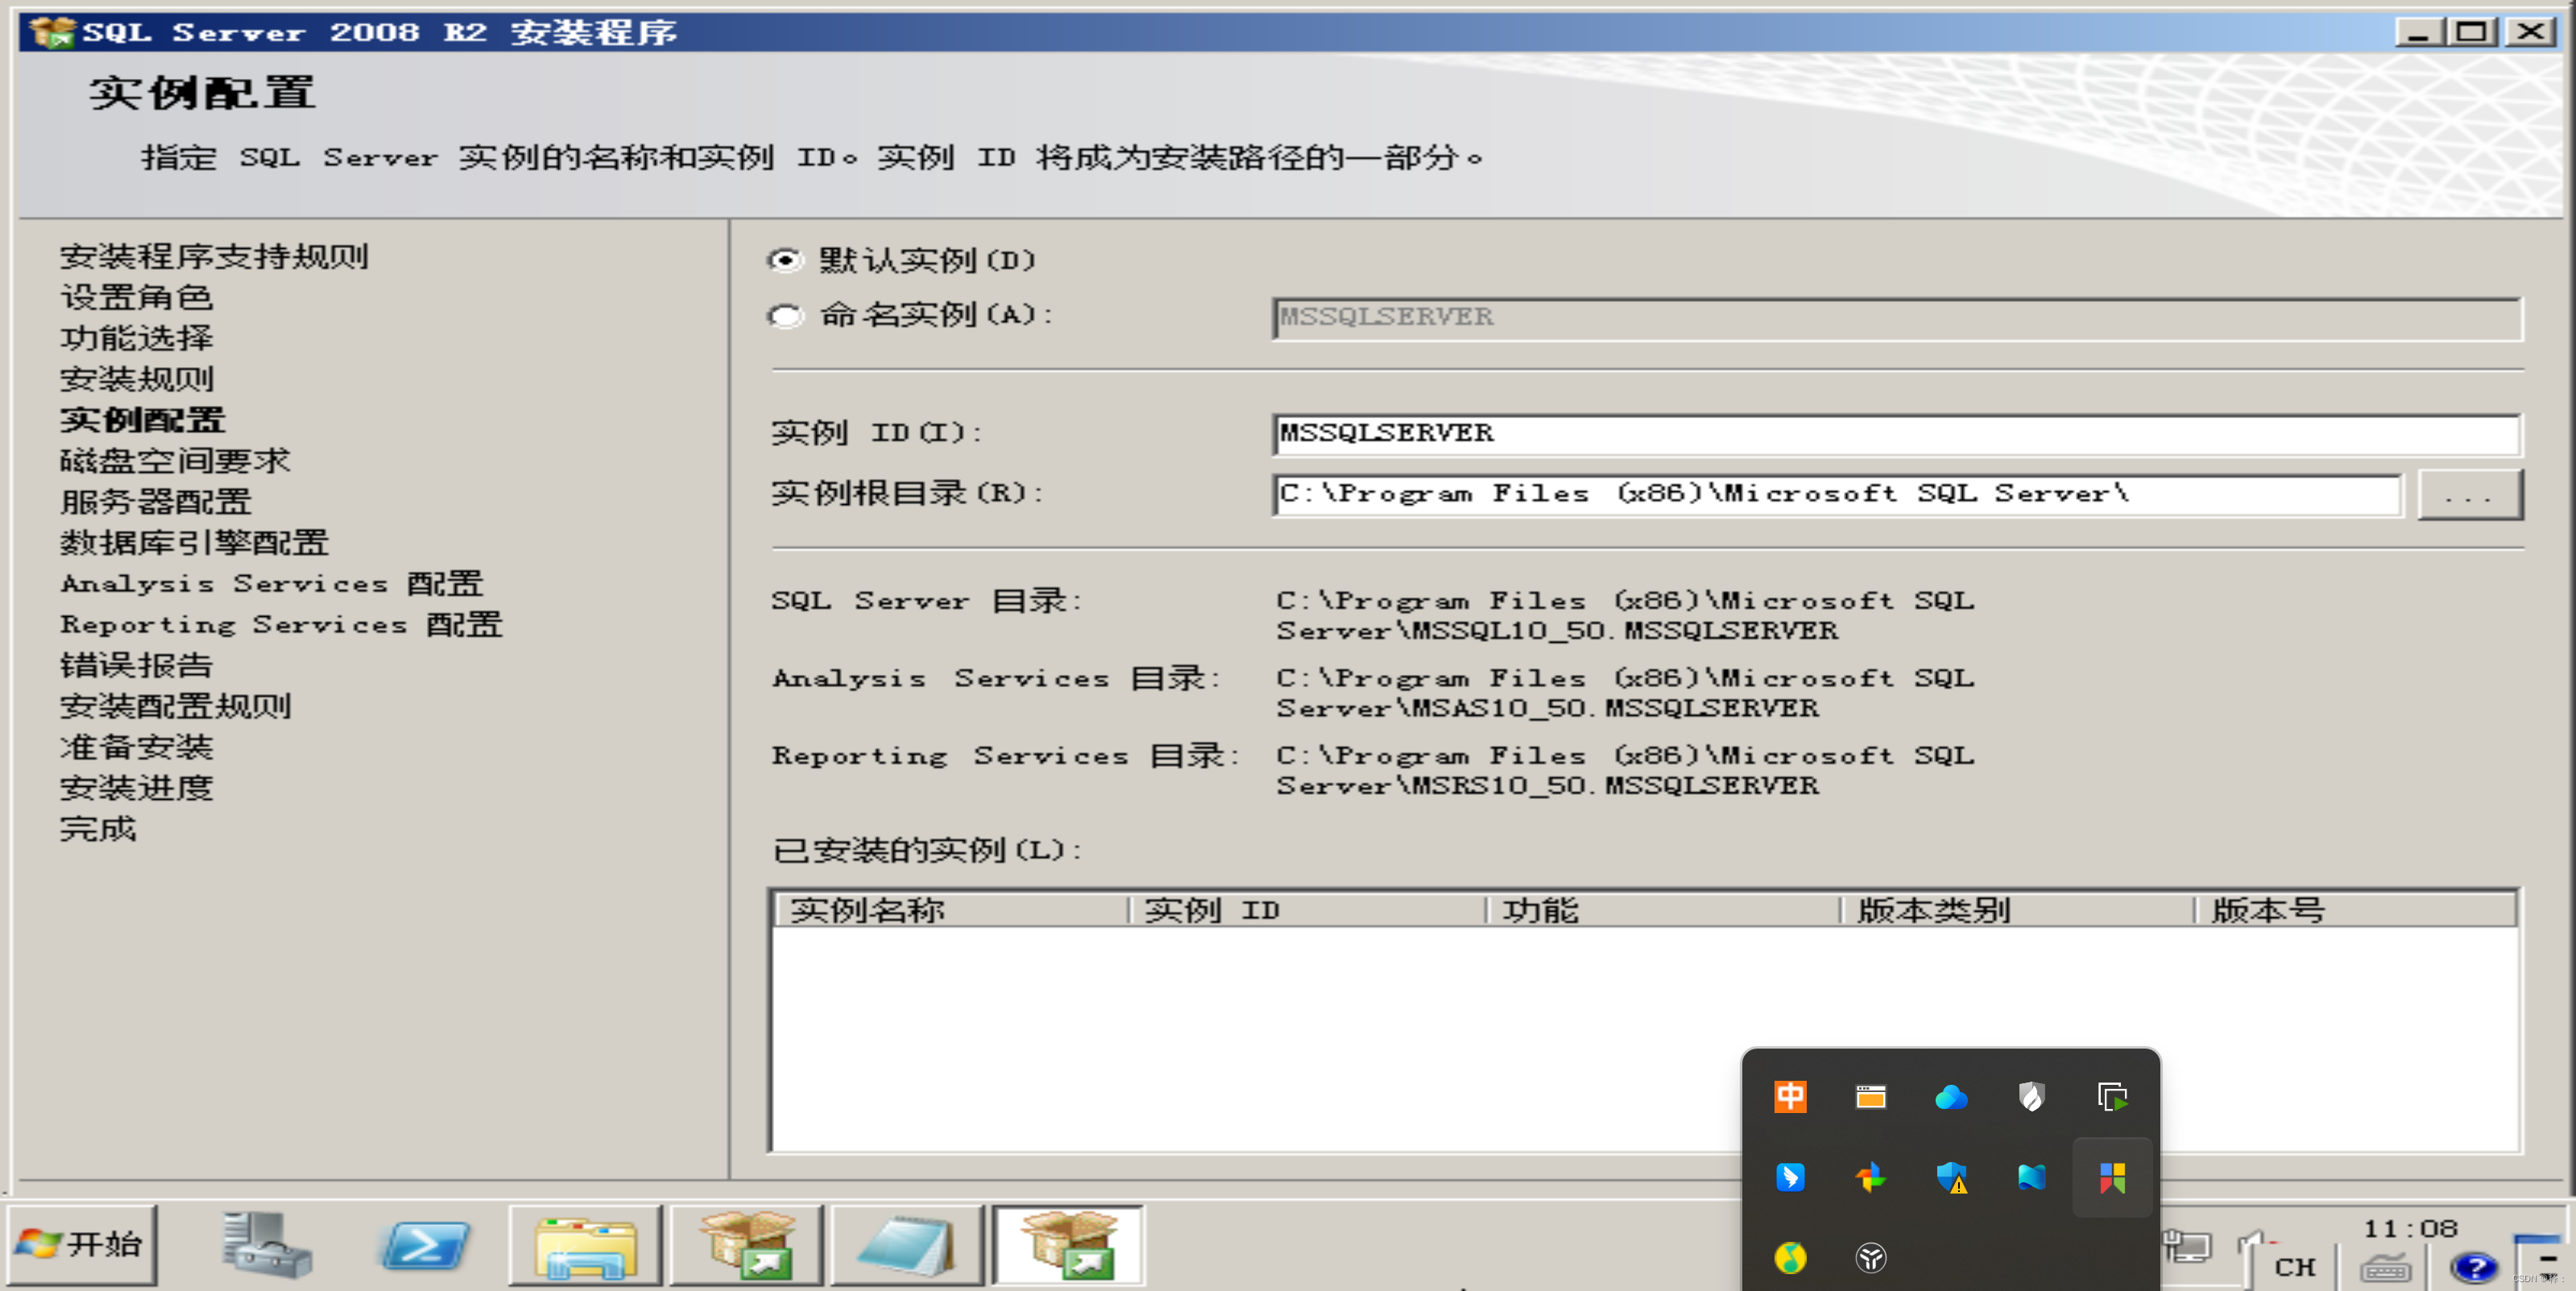Open the yellow green music note tray icon

[x=1790, y=1257]
